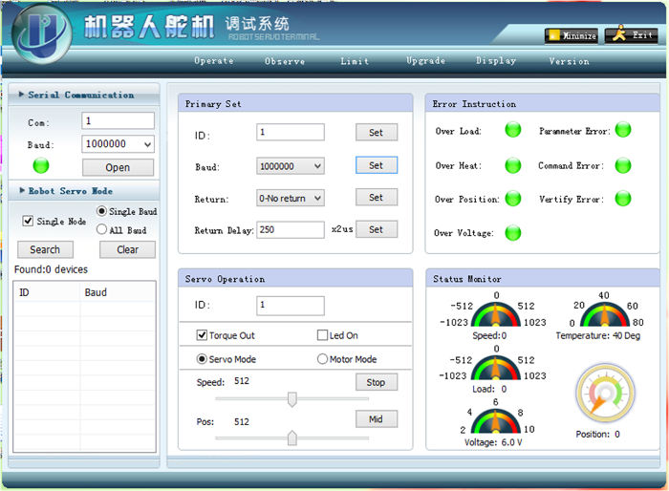Click the Command Error status LED
Viewport: 669px width, 491px height.
(623, 165)
